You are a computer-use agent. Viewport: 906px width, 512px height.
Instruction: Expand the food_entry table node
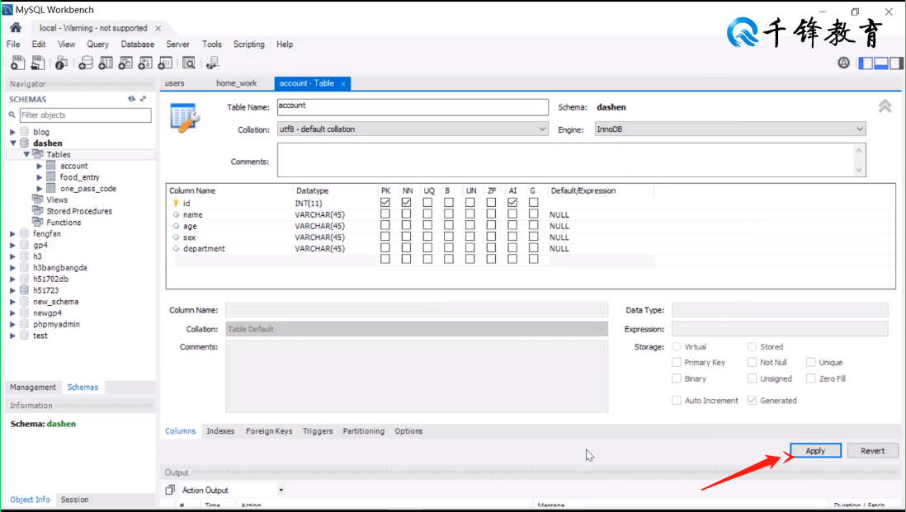(40, 177)
